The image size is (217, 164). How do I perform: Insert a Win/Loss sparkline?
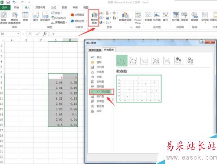click(165, 17)
